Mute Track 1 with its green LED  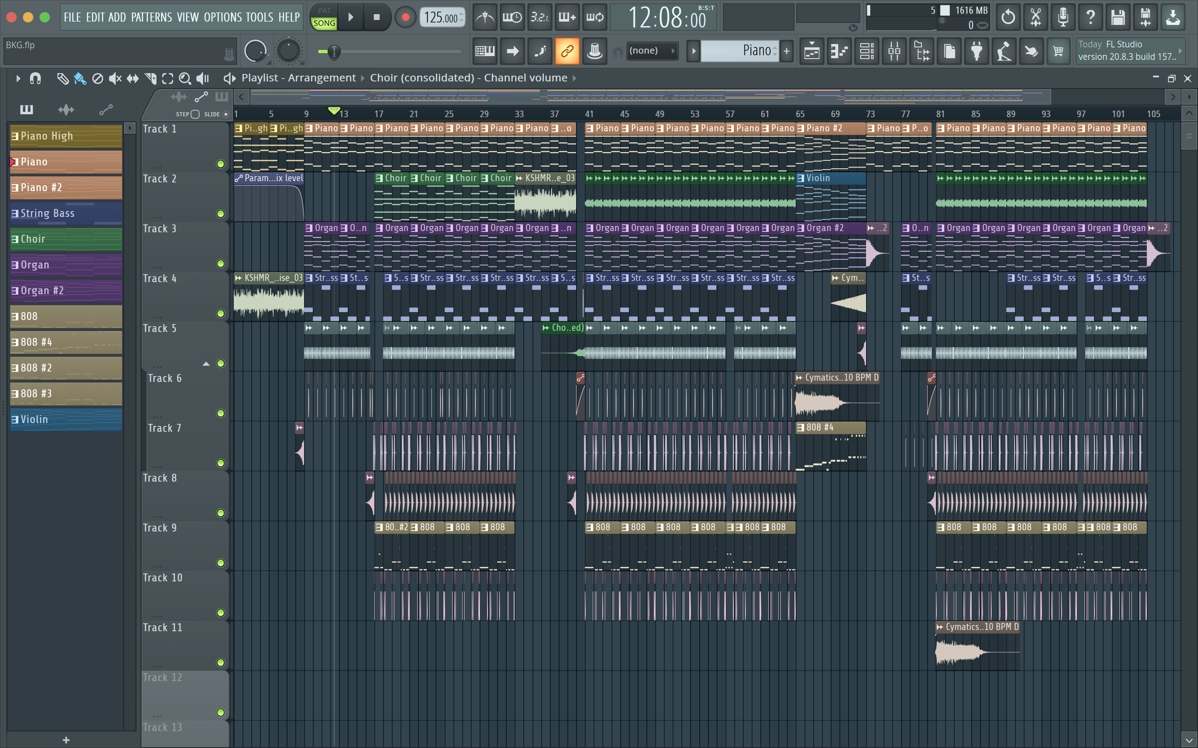pos(221,164)
